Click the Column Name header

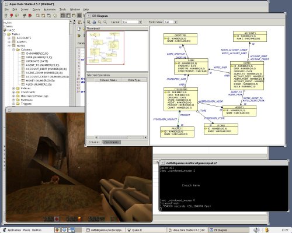108,80
